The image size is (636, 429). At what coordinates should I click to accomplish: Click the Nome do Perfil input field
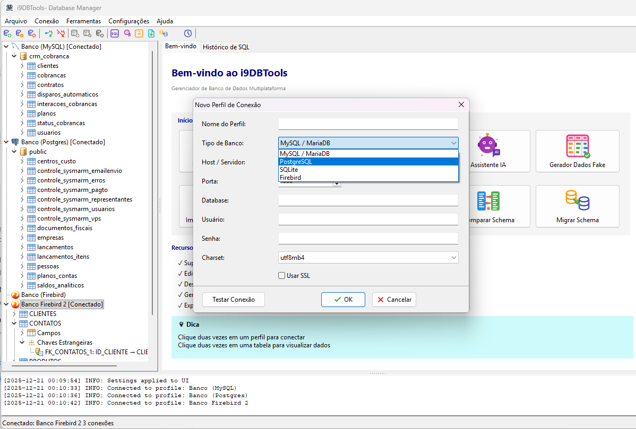(x=368, y=124)
